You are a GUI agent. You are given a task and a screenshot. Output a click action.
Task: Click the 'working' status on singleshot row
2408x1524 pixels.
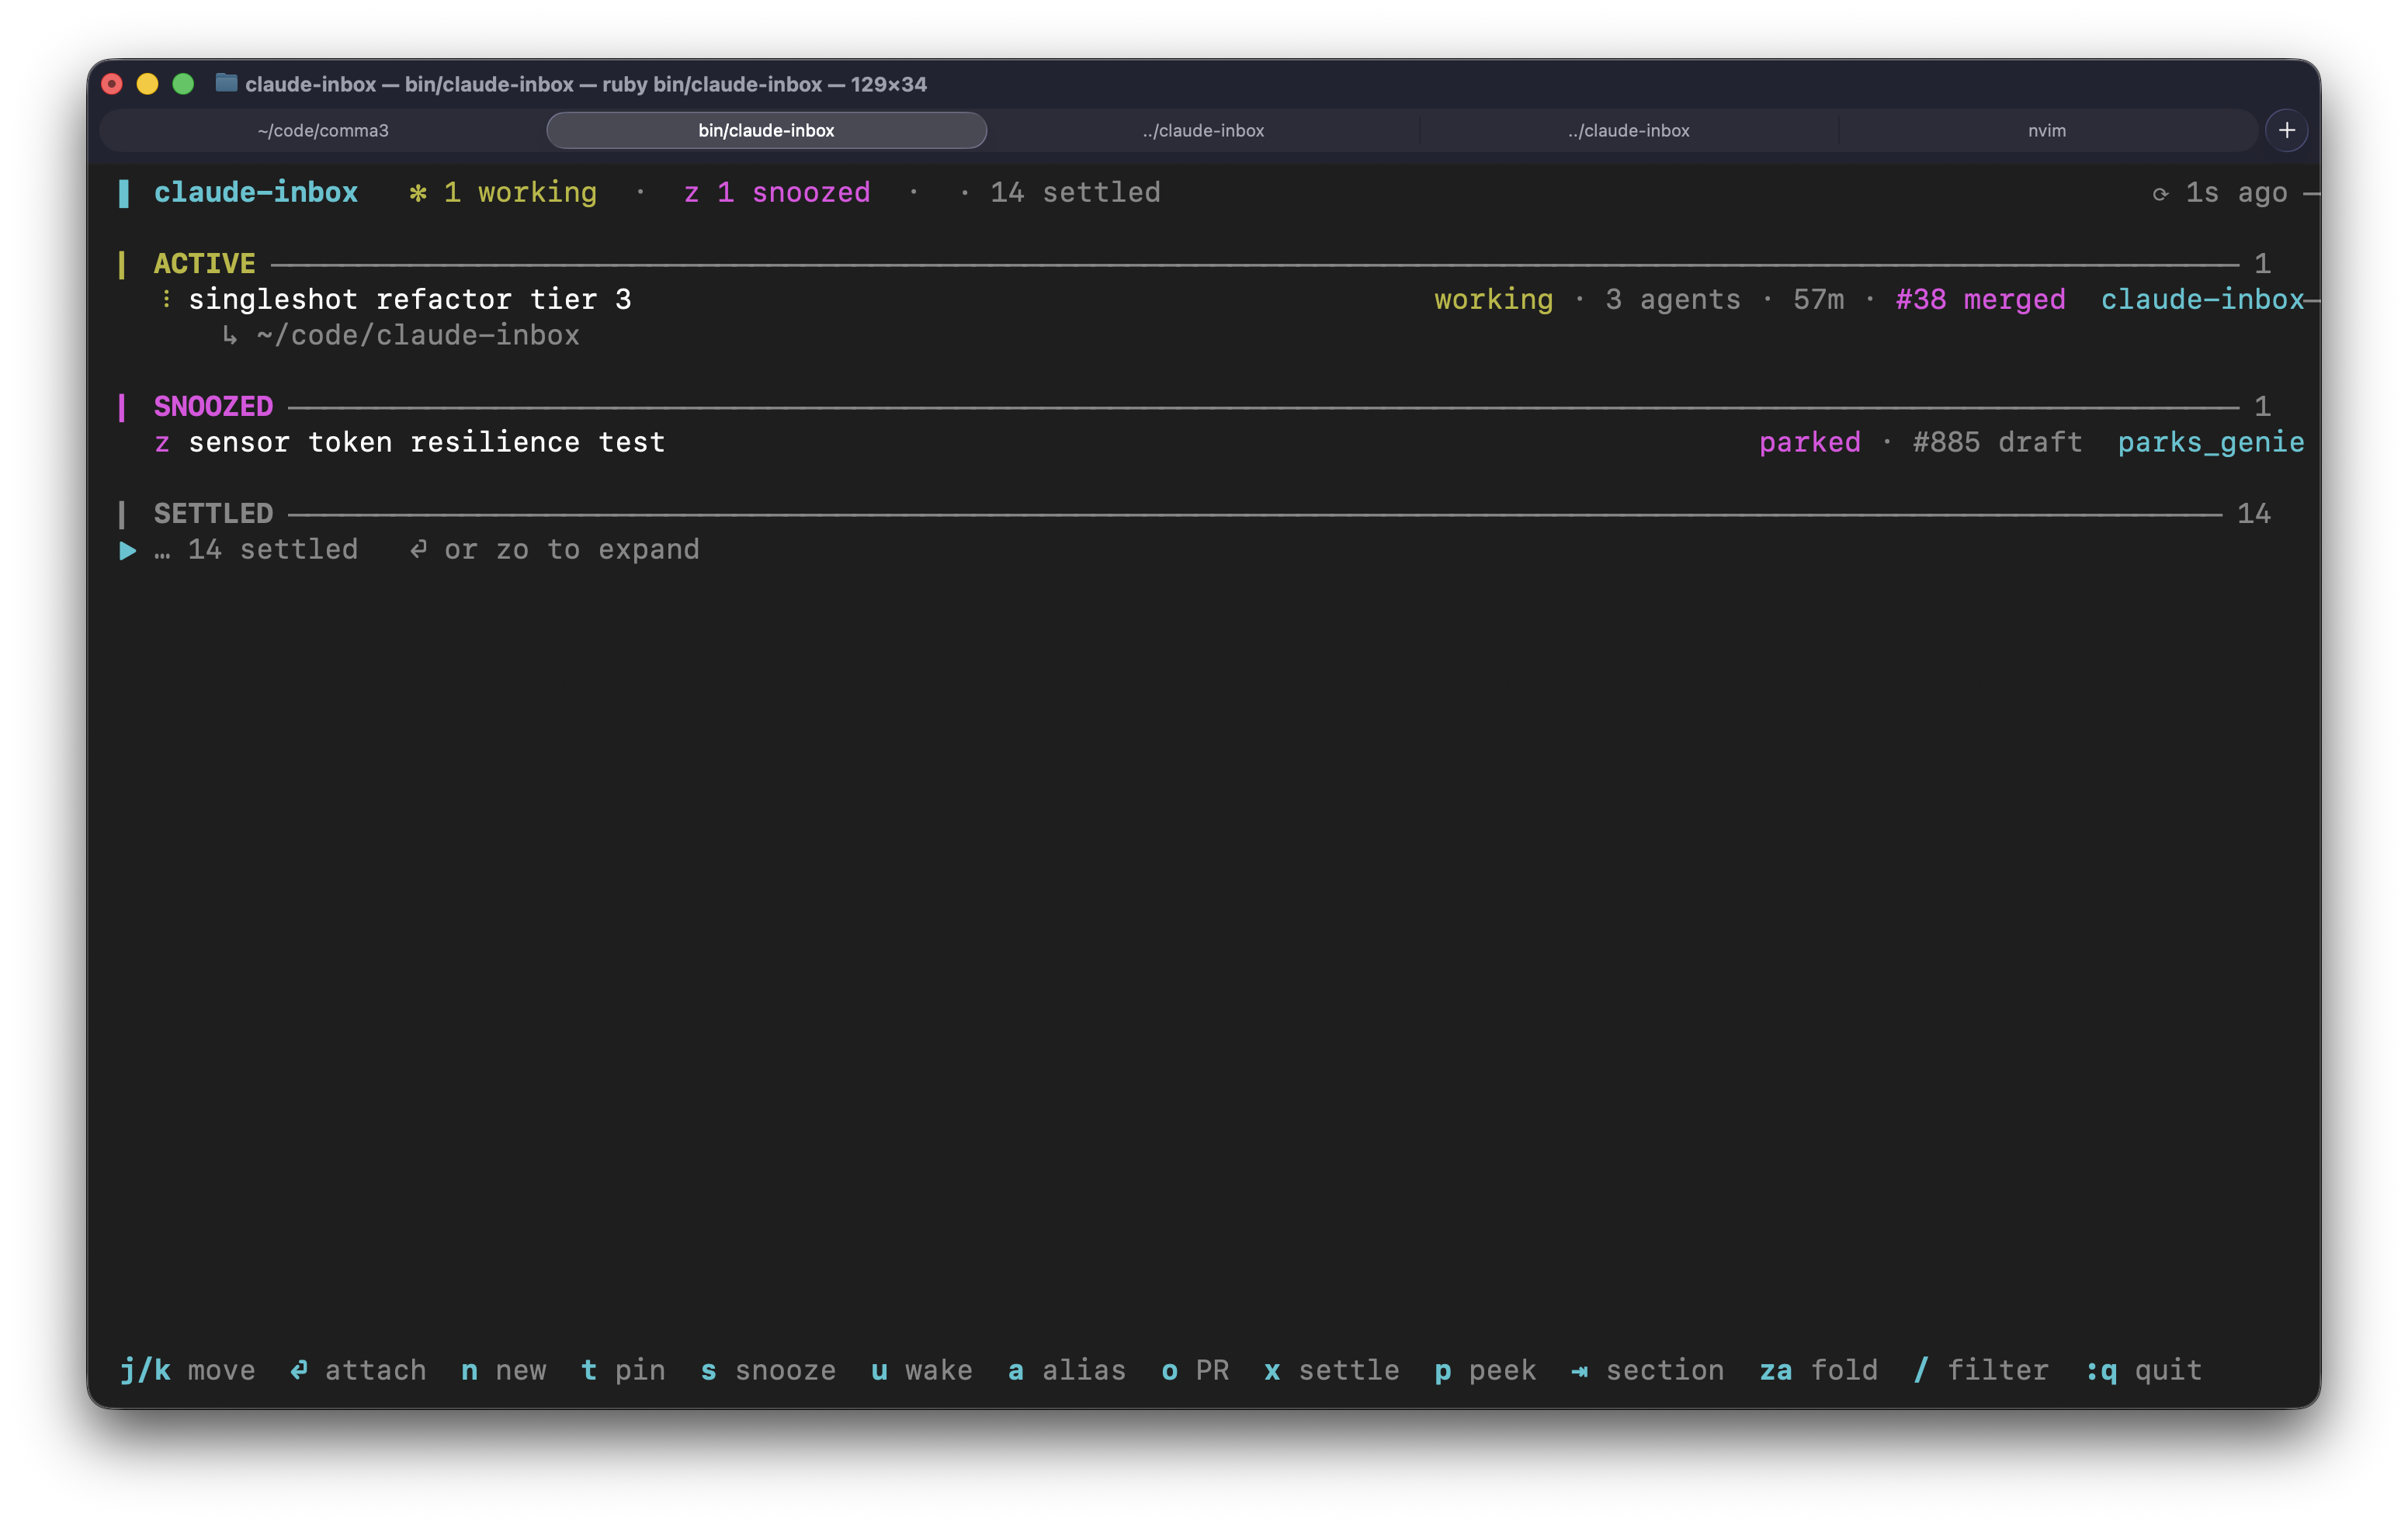pos(1493,300)
